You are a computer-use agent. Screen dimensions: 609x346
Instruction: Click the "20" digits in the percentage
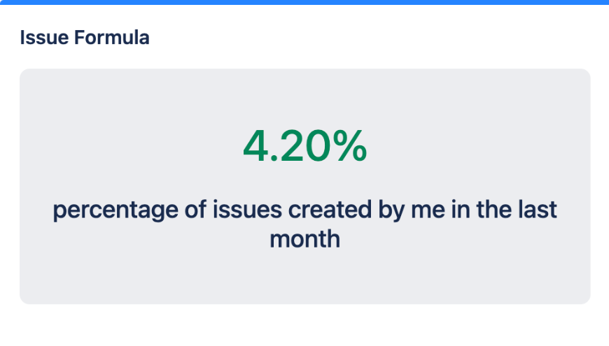(x=305, y=147)
